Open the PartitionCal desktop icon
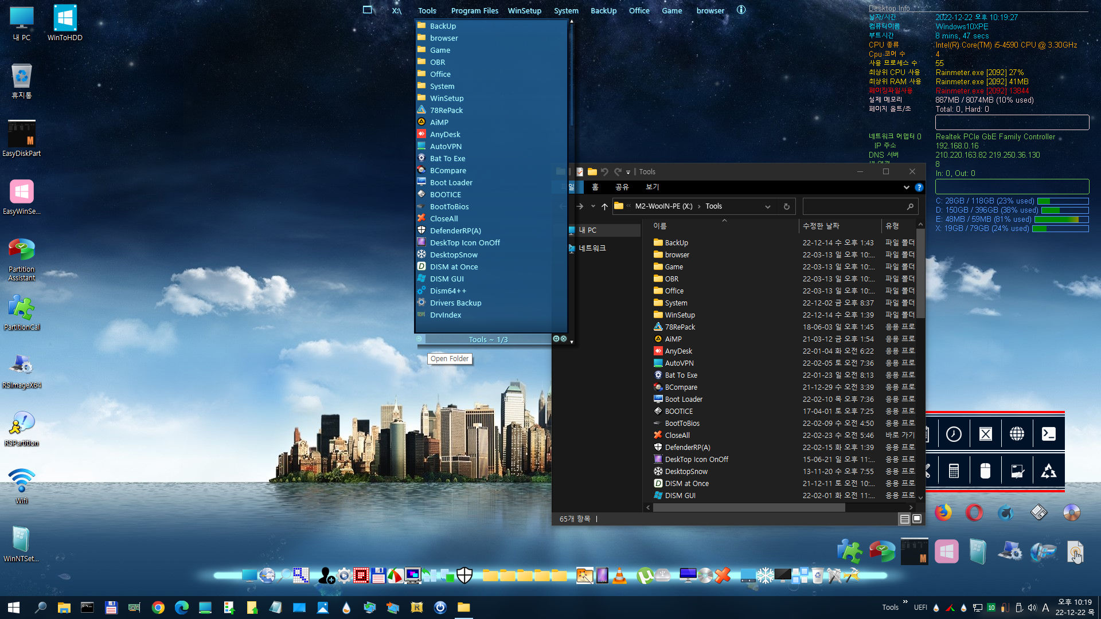Image resolution: width=1101 pixels, height=619 pixels. click(22, 313)
